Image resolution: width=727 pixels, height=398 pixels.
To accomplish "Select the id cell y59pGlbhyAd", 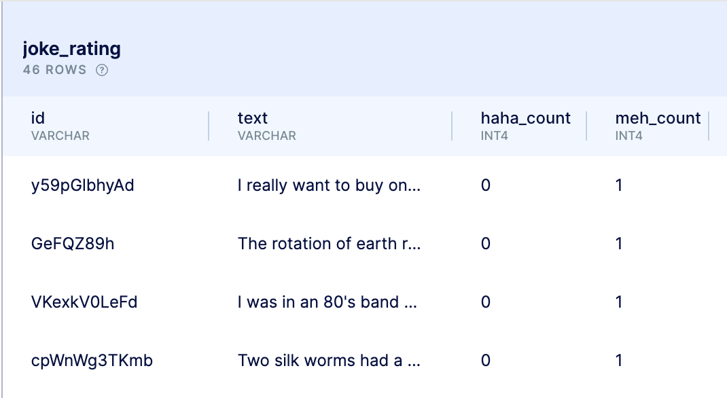I will [x=82, y=185].
